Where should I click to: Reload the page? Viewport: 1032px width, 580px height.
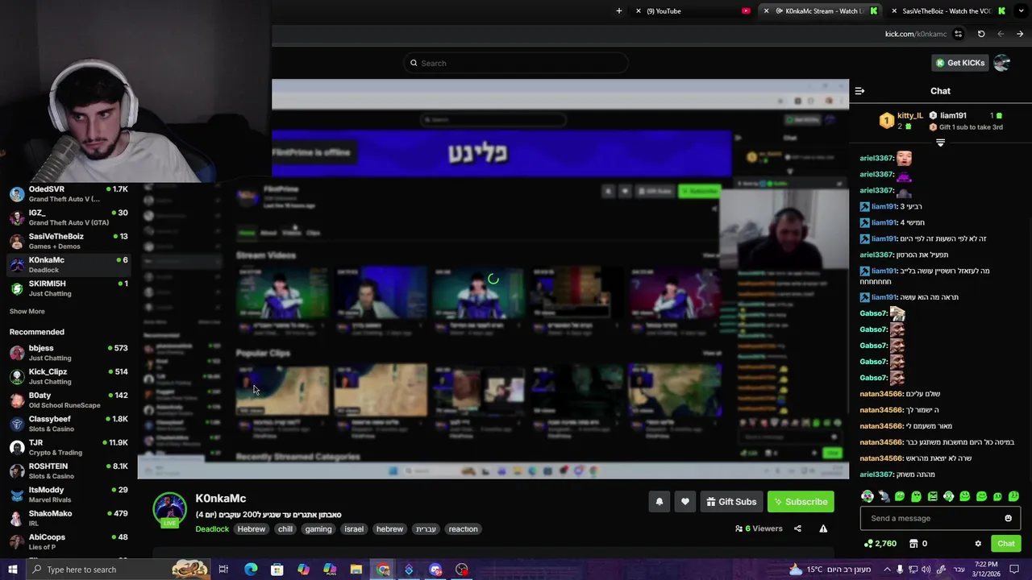[x=981, y=34]
